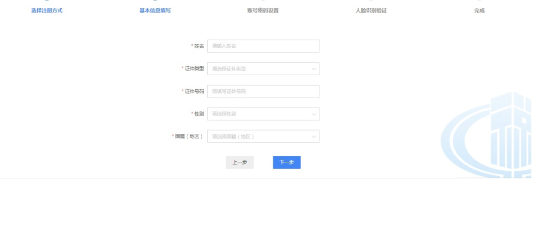
Task: Go to the 账号密码设置 step label
Action: (263, 11)
